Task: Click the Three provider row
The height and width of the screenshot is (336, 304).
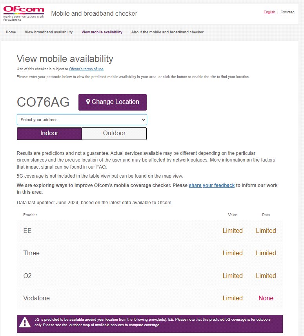Action: 149,253
